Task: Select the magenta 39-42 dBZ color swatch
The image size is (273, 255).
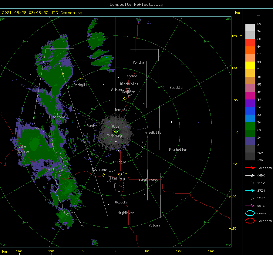Action: pyautogui.click(x=250, y=96)
